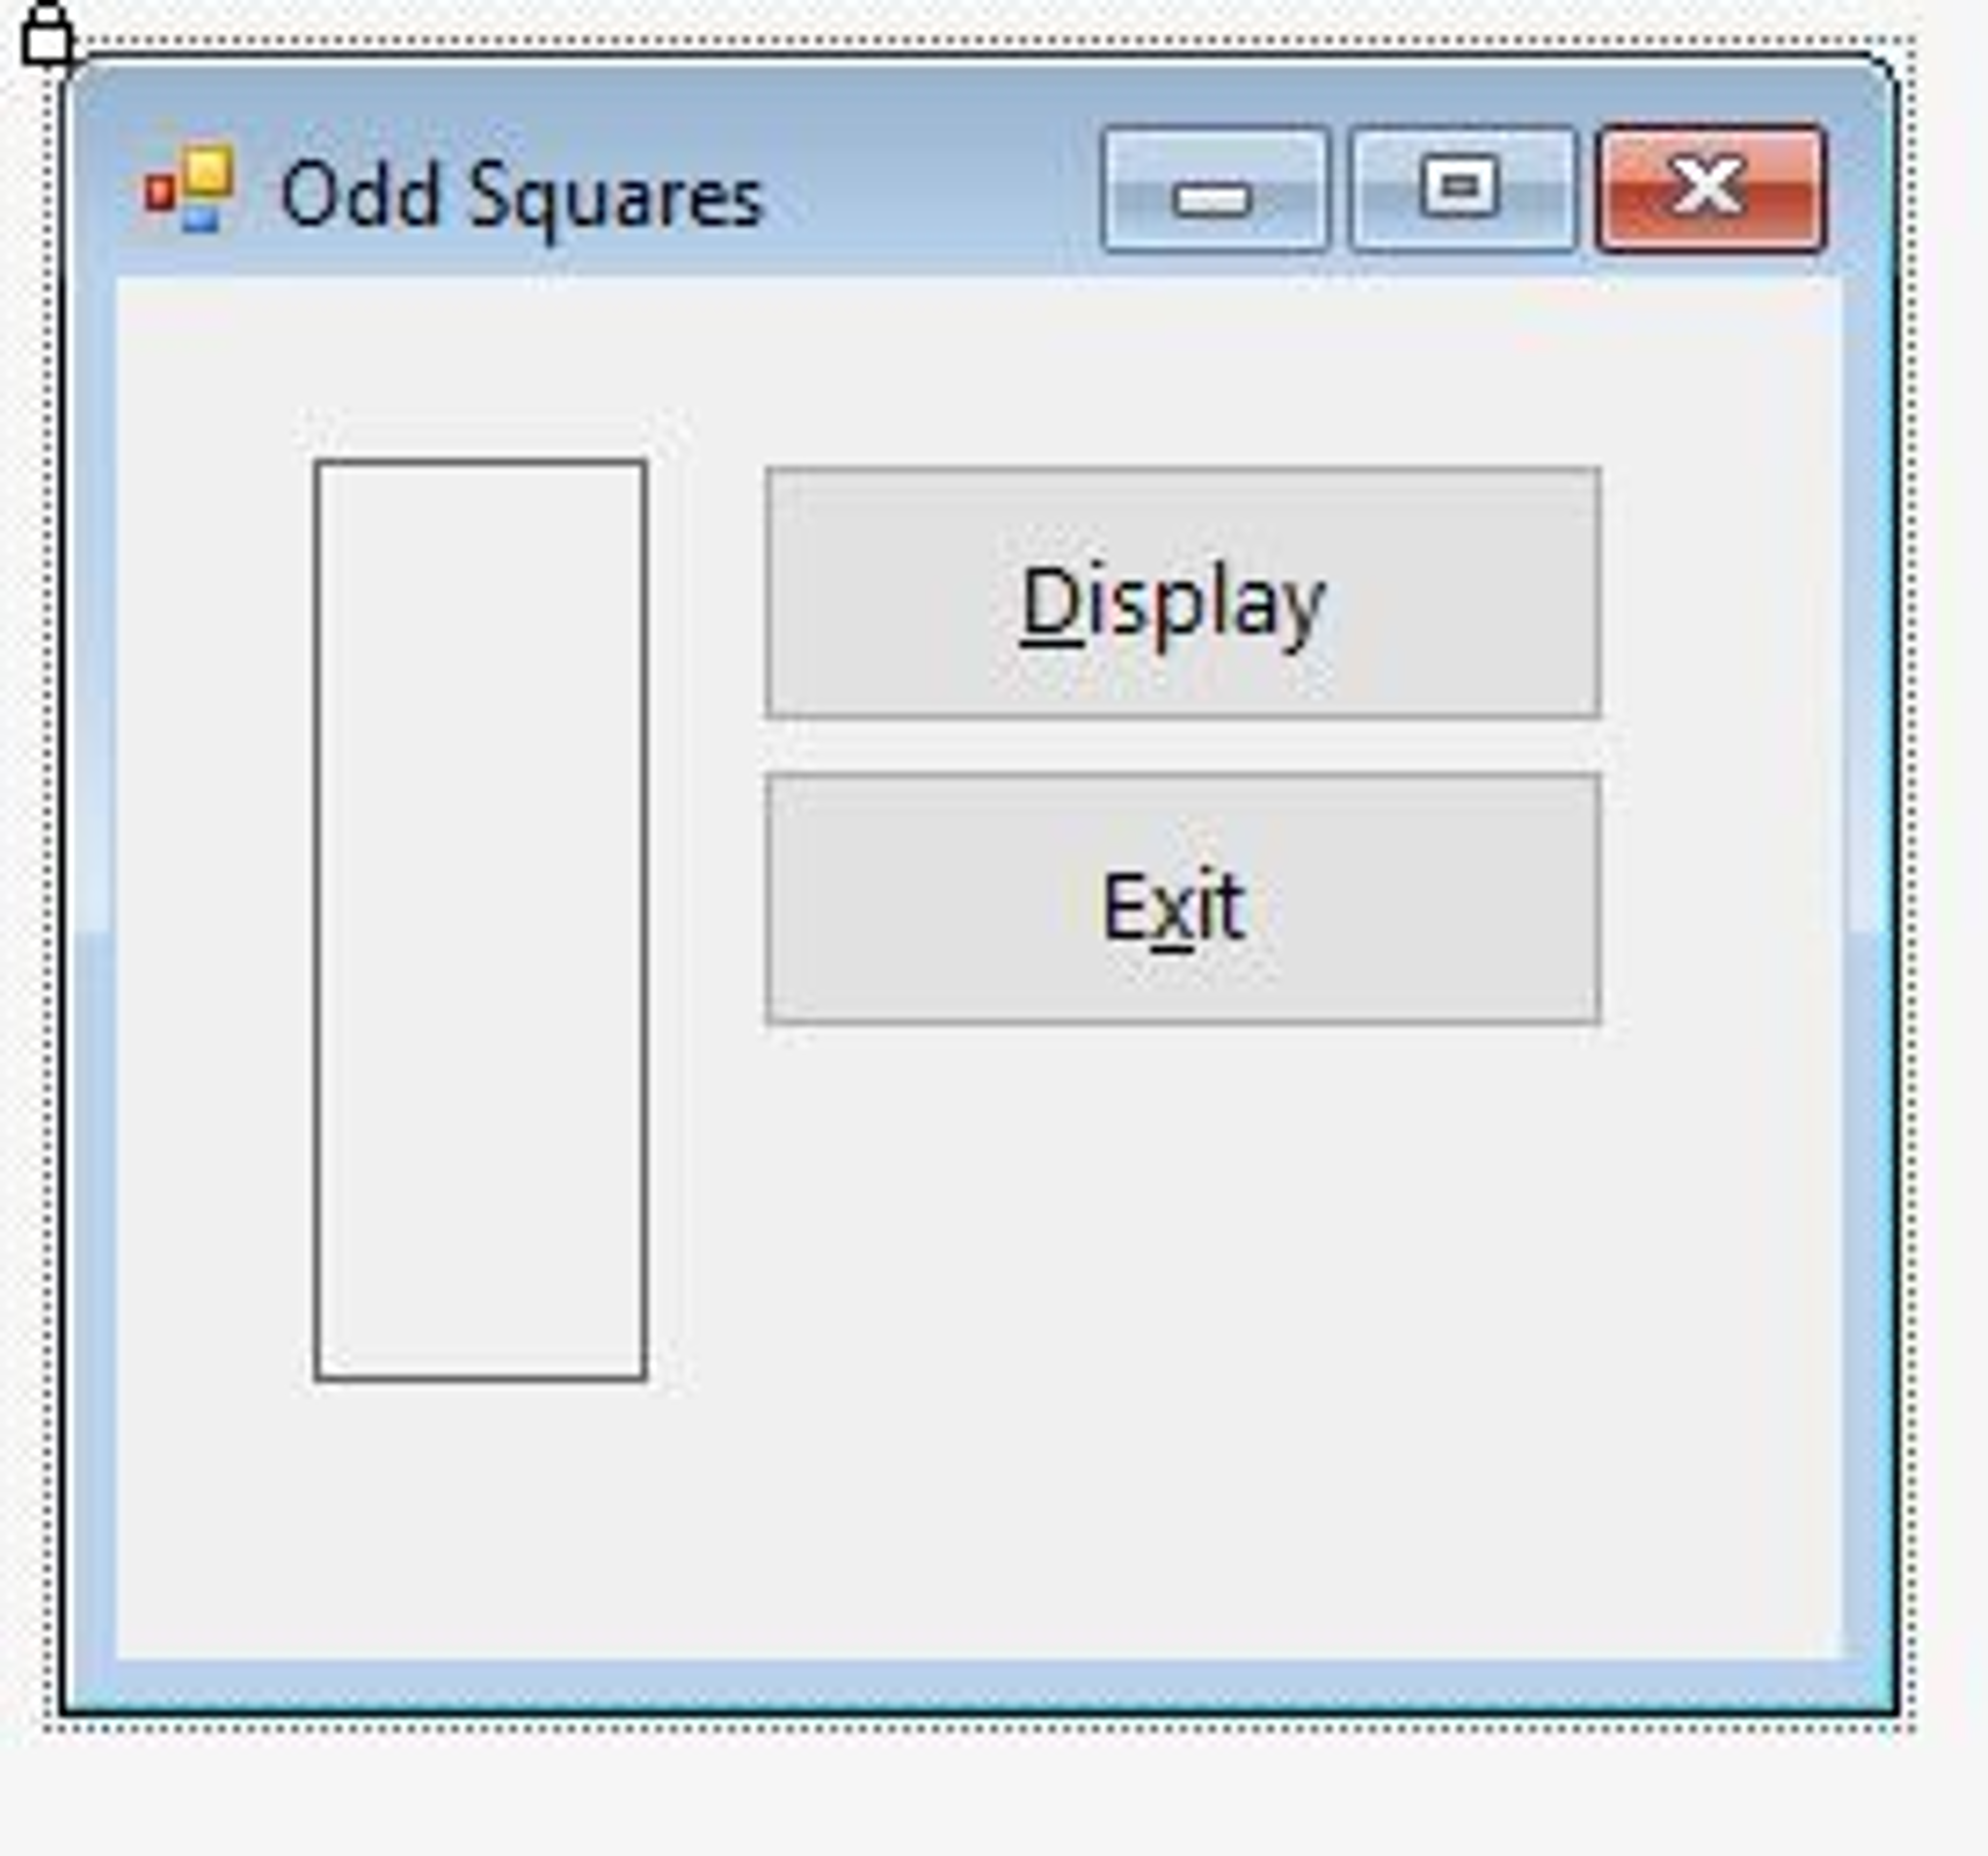Click blank form area right of Display button
The width and height of the screenshot is (1988, 1856).
[x=1720, y=591]
